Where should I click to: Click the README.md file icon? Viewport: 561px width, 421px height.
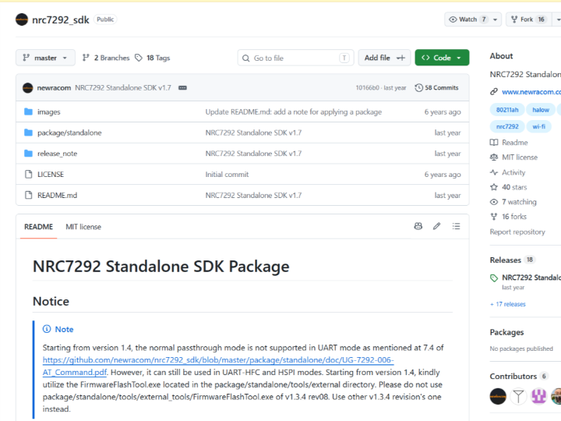pos(28,195)
